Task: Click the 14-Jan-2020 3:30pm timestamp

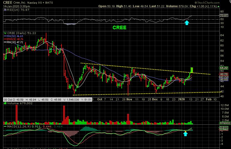Action: tap(17, 6)
